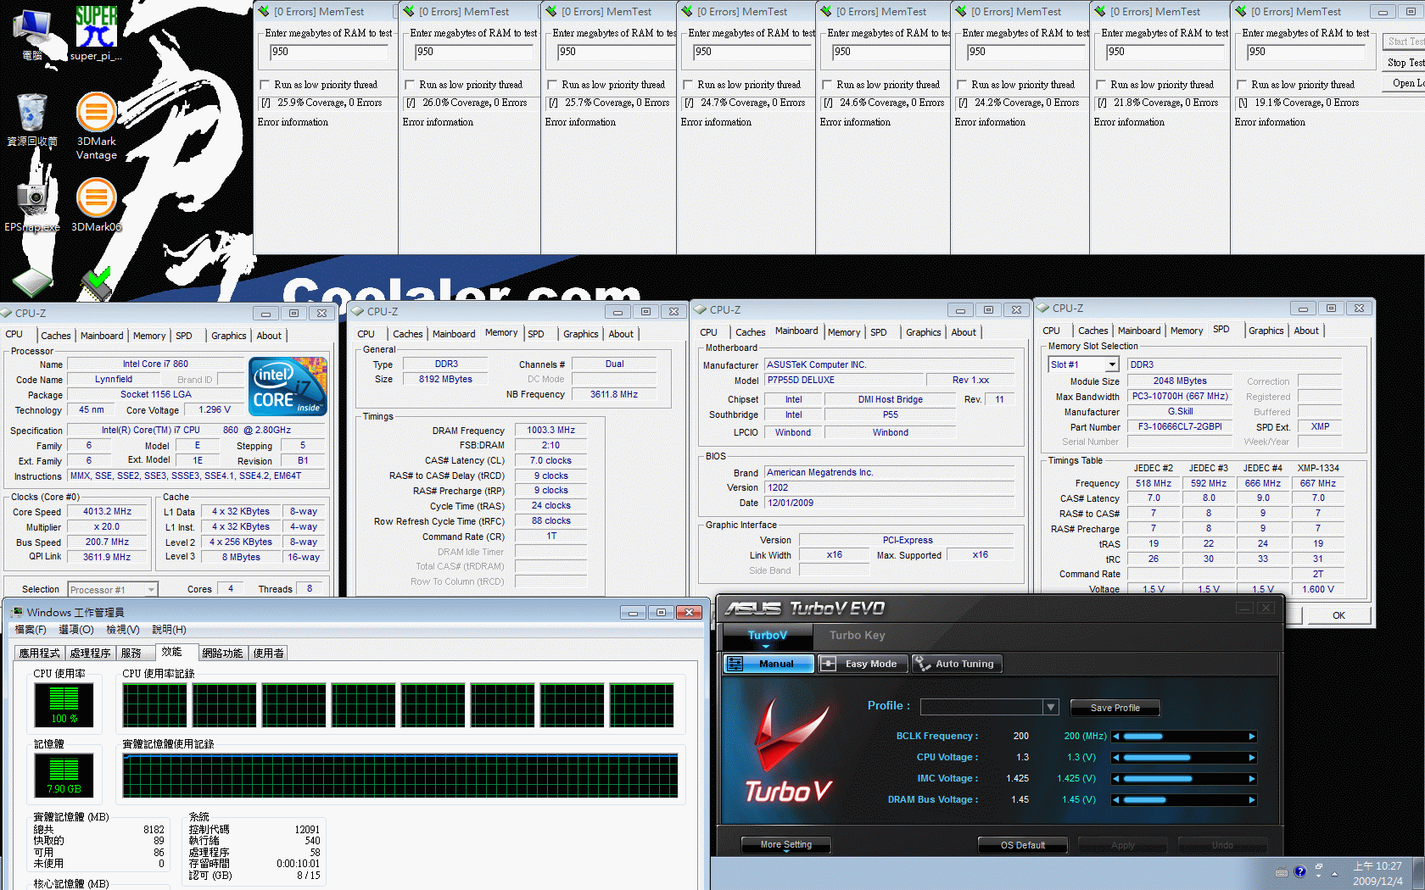This screenshot has width=1425, height=890.
Task: Switch to the 處理程序 tab in Task Manager
Action: [x=91, y=654]
